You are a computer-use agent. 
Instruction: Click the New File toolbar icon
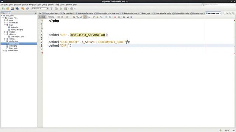pyautogui.click(x=3, y=9)
